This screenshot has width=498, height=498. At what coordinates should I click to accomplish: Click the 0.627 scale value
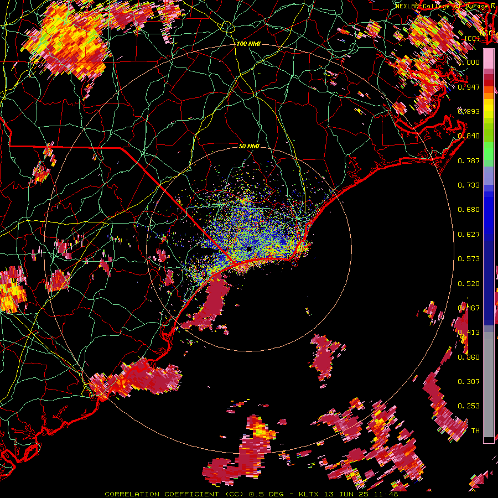(x=469, y=234)
